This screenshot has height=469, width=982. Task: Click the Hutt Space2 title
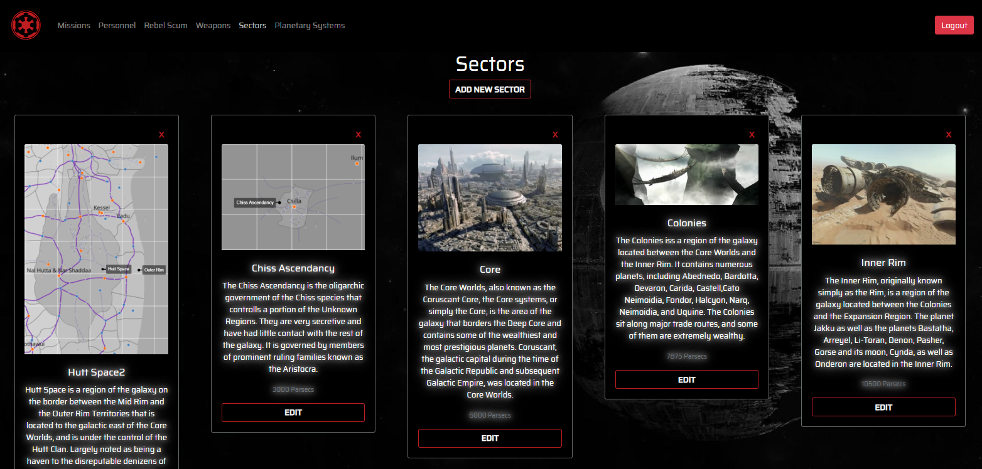pos(96,372)
